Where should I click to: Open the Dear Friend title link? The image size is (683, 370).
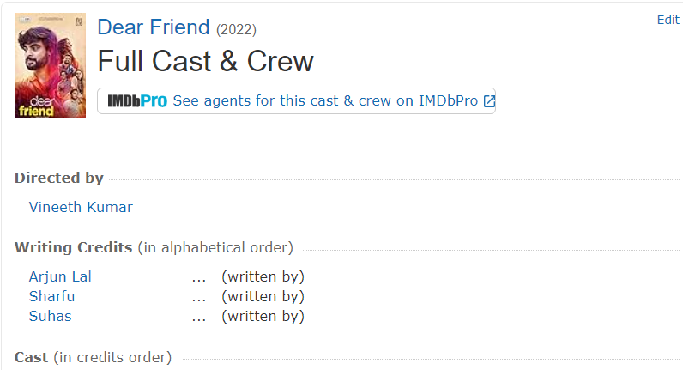154,27
